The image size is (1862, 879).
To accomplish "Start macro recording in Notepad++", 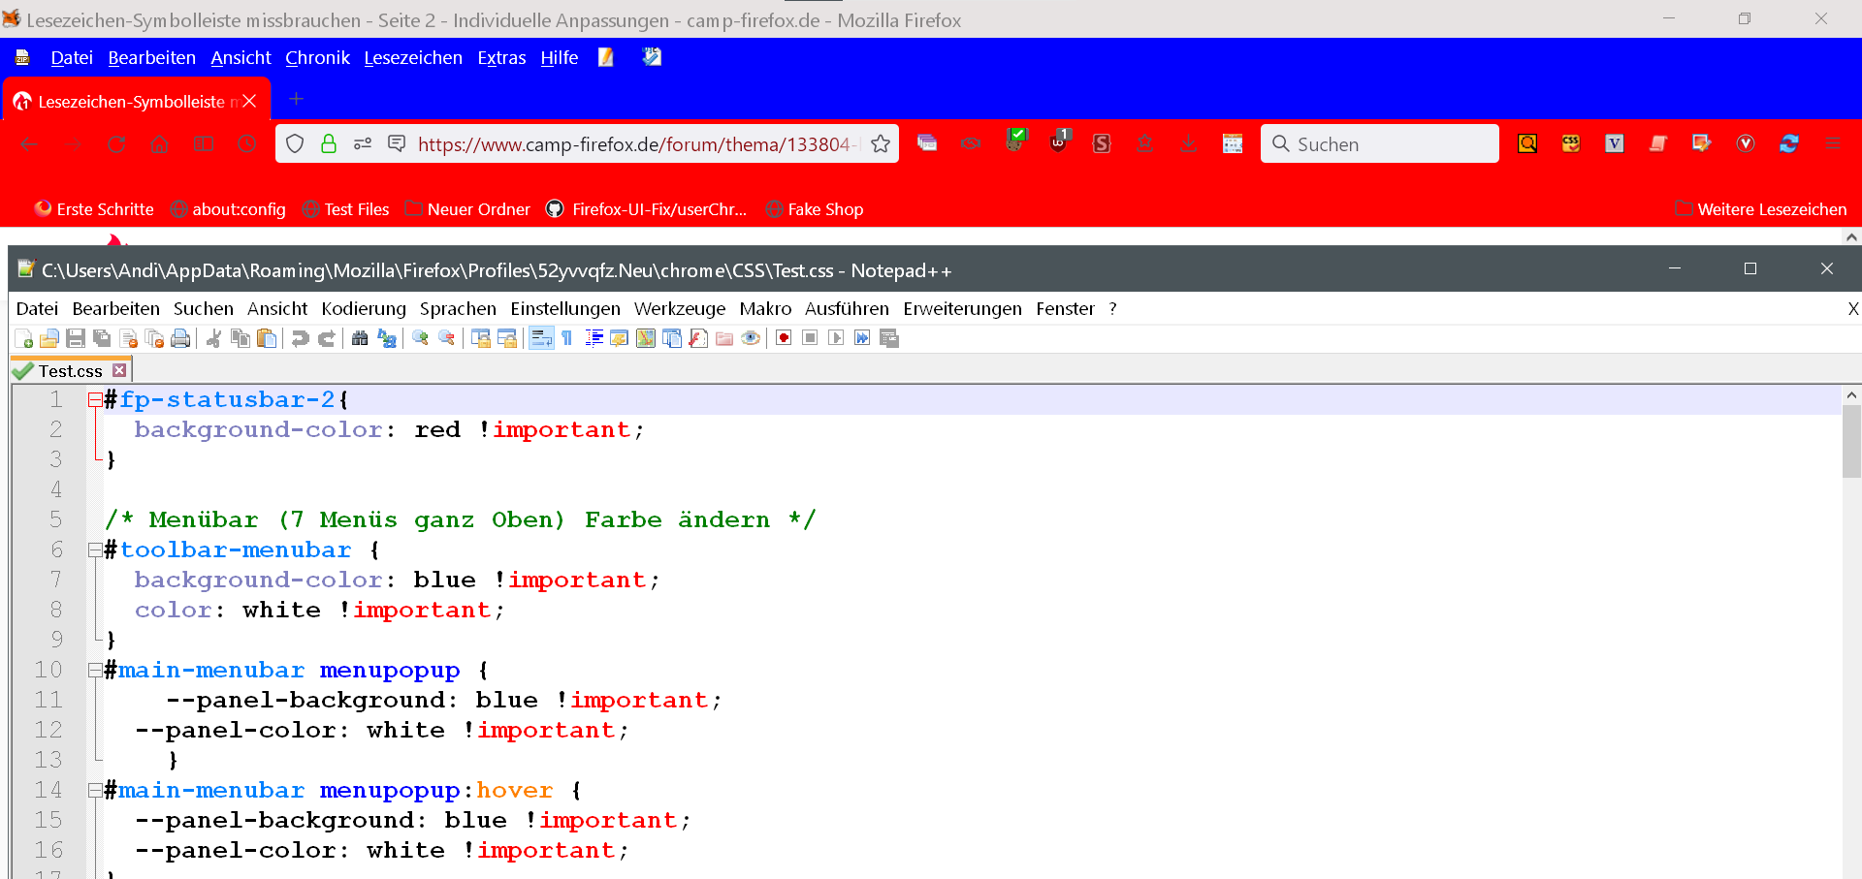I will pos(784,338).
